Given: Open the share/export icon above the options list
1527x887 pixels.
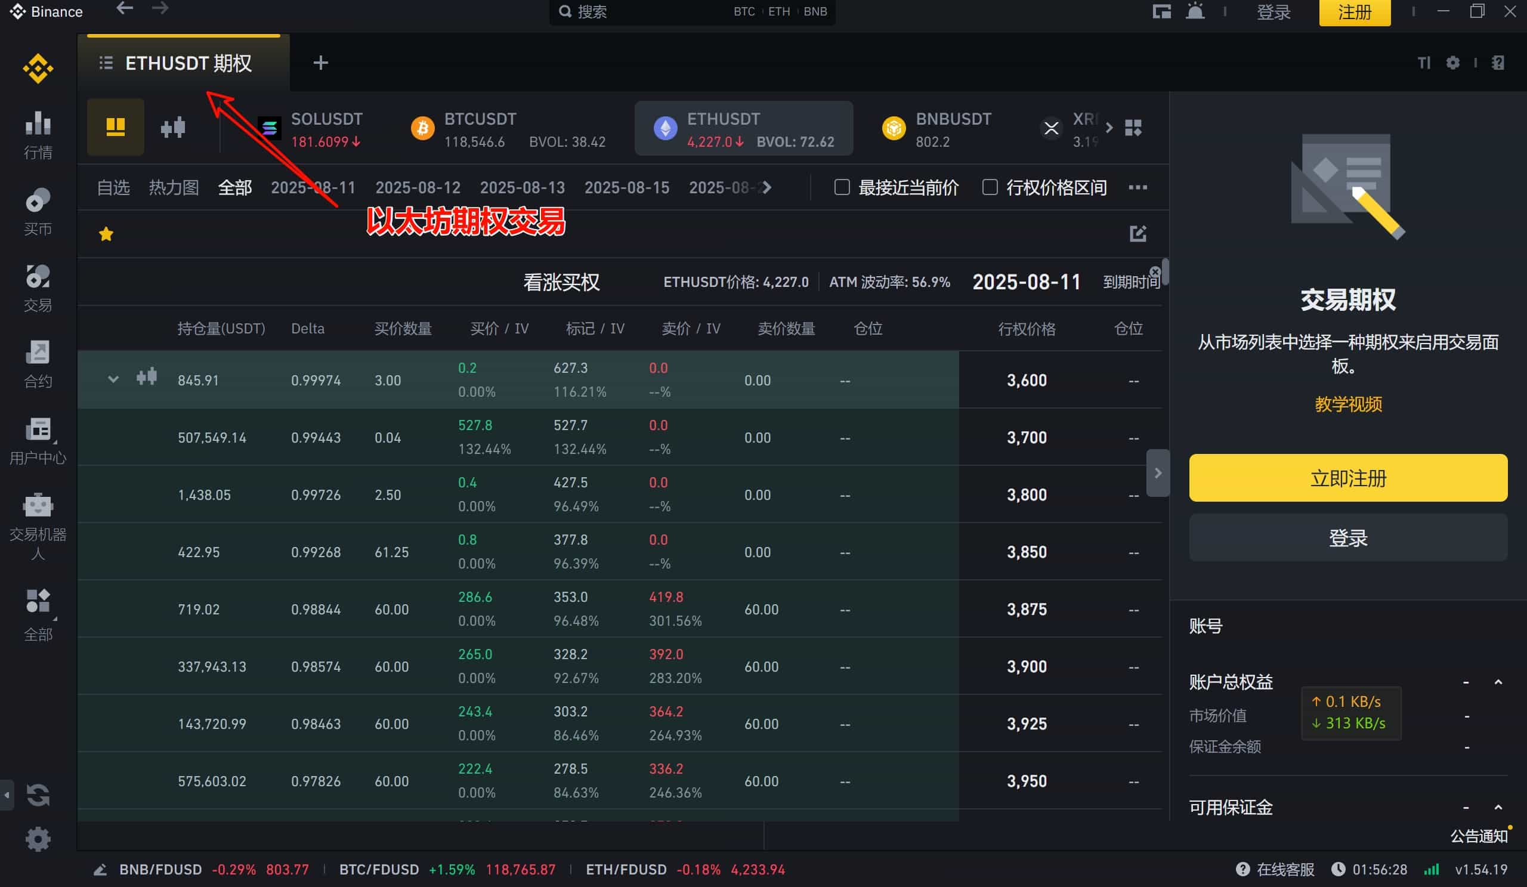Looking at the screenshot, I should [x=1139, y=233].
